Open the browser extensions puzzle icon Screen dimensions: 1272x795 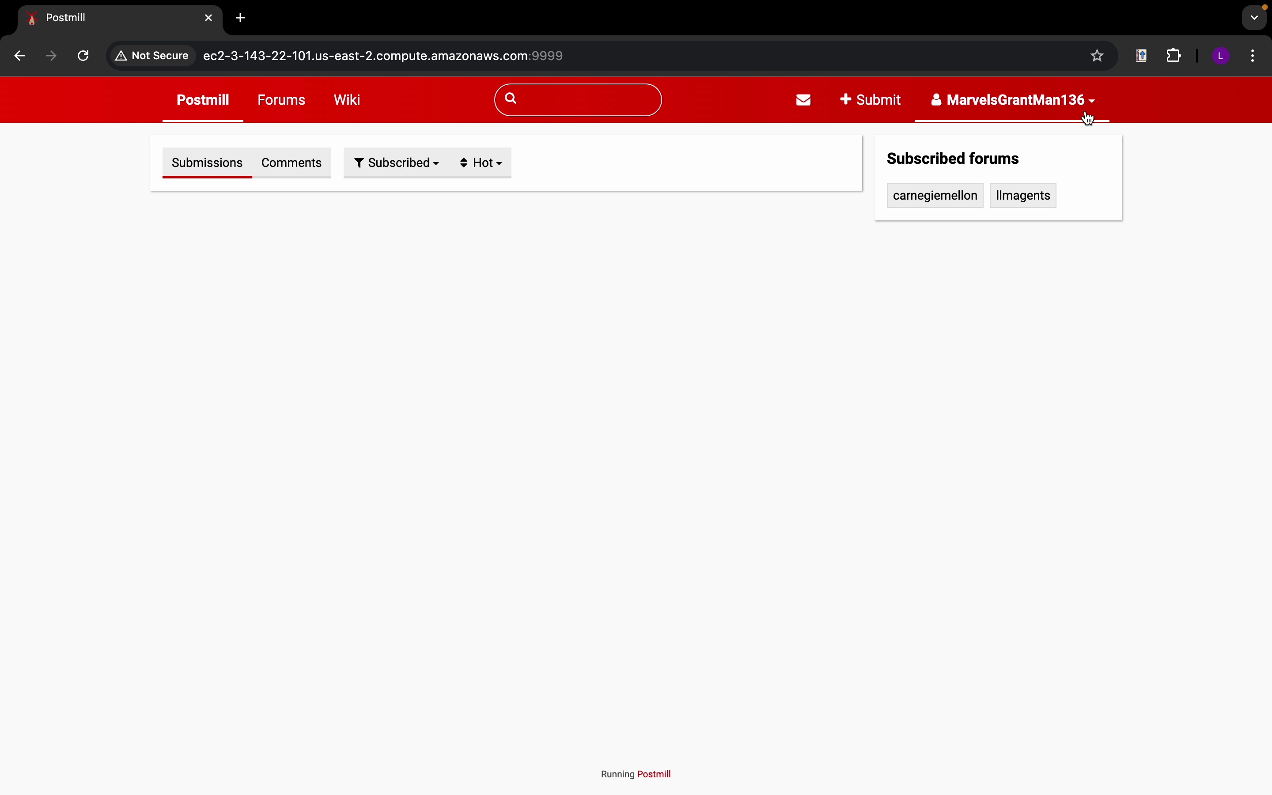(x=1174, y=56)
